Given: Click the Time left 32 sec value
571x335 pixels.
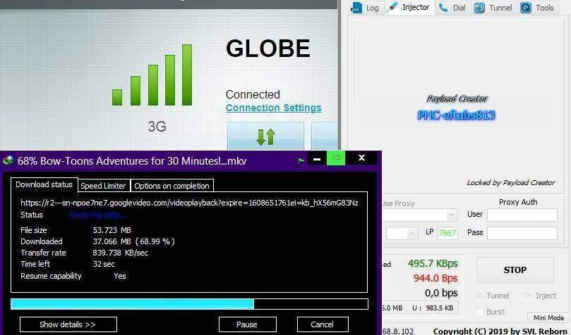Looking at the screenshot, I should pos(104,264).
